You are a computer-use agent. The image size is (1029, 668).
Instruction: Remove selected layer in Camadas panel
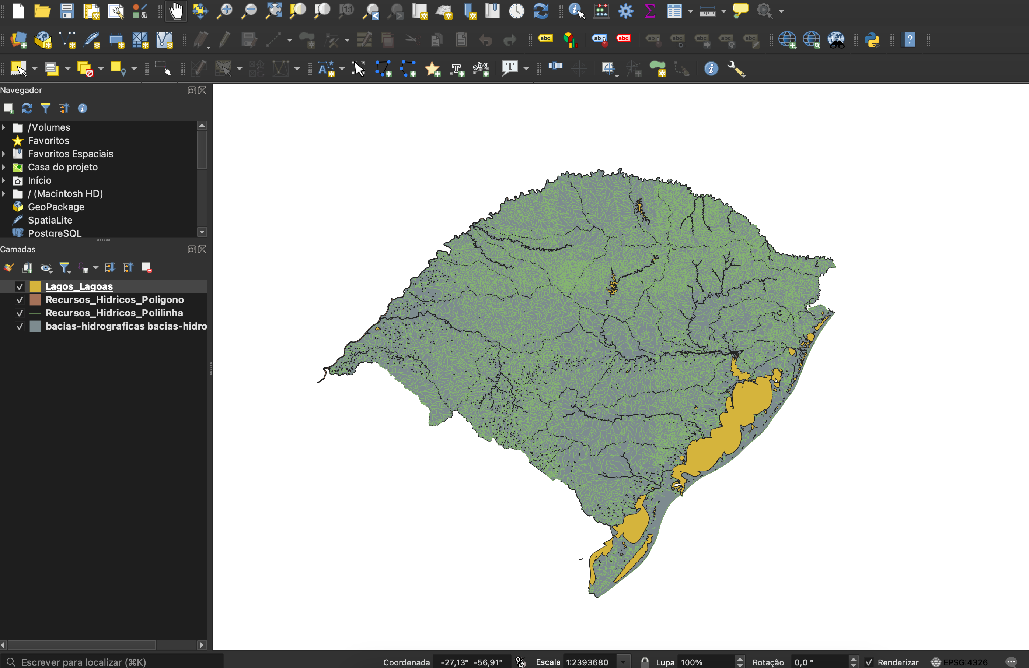click(x=147, y=268)
